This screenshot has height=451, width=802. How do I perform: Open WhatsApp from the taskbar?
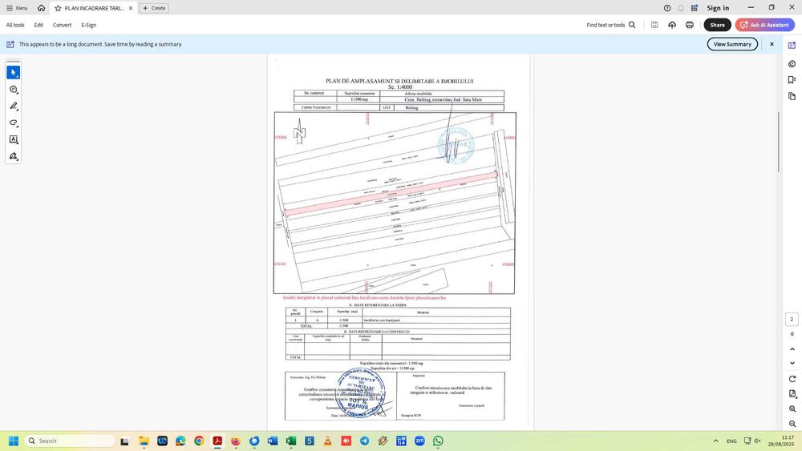coord(439,441)
